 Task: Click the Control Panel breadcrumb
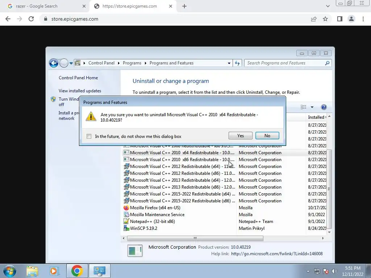pos(101,63)
